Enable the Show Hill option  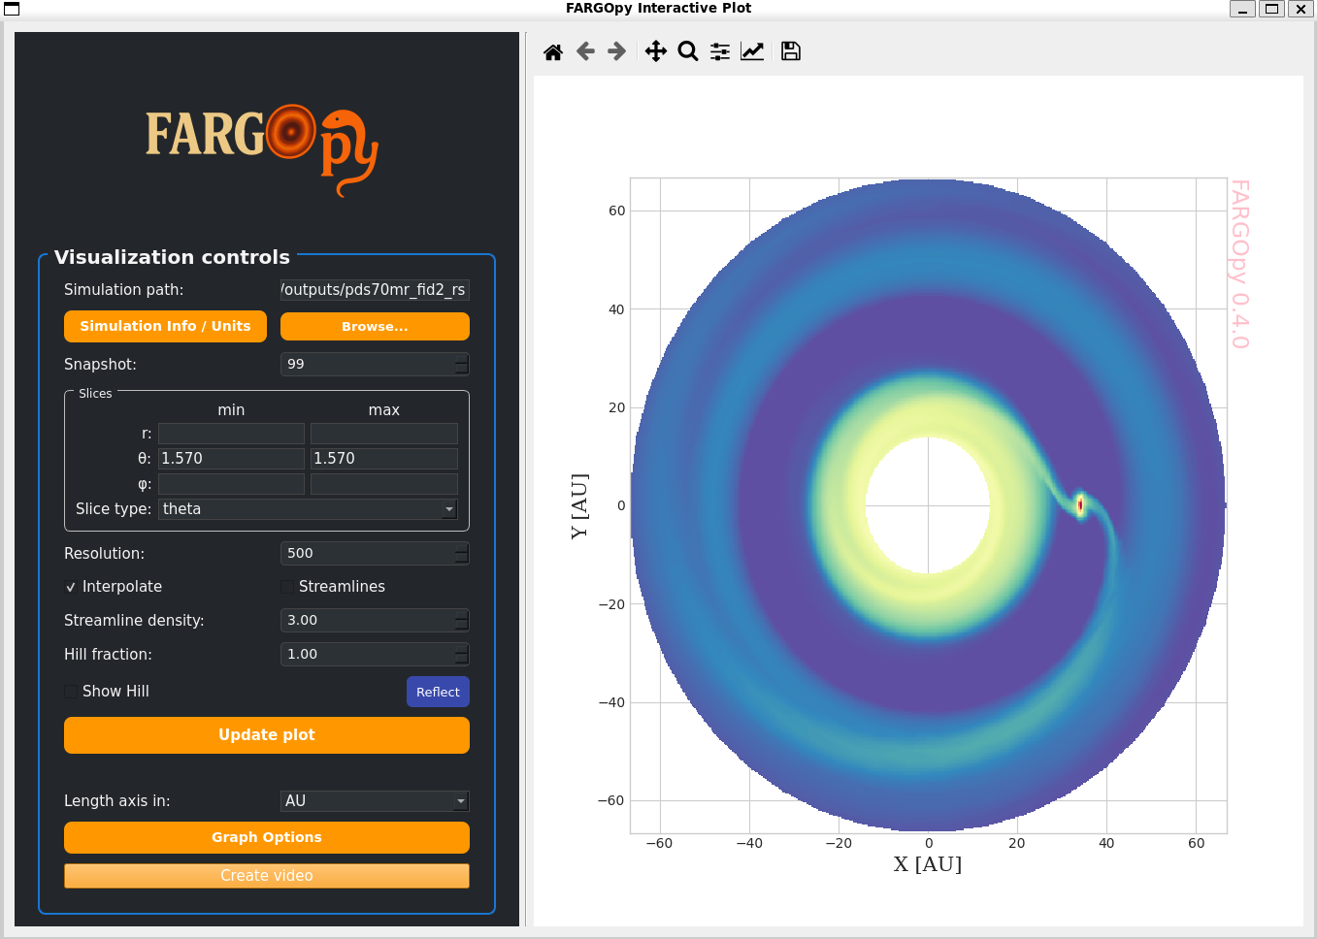pyautogui.click(x=70, y=691)
